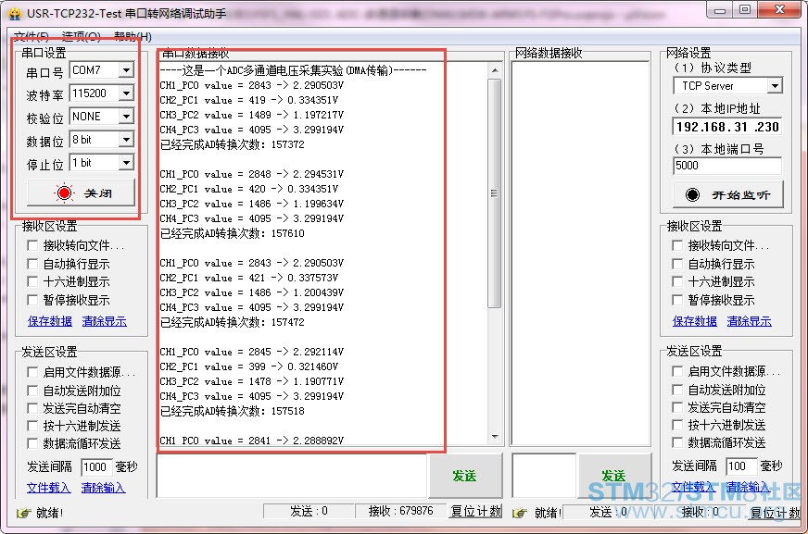Expand the COM7 serial port dropdown

tap(126, 70)
